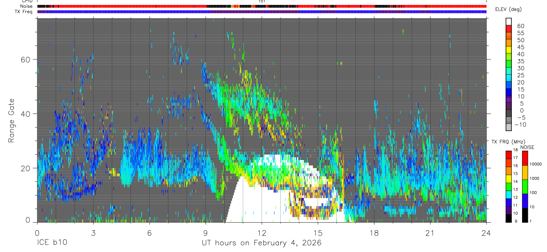Click the '12' tick on UT hours axis
This screenshot has height=252, width=547.
pos(262,232)
